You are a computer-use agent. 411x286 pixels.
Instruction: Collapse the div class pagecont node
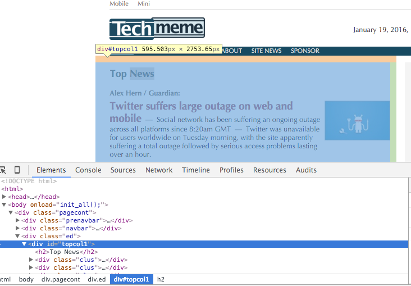click(x=11, y=212)
